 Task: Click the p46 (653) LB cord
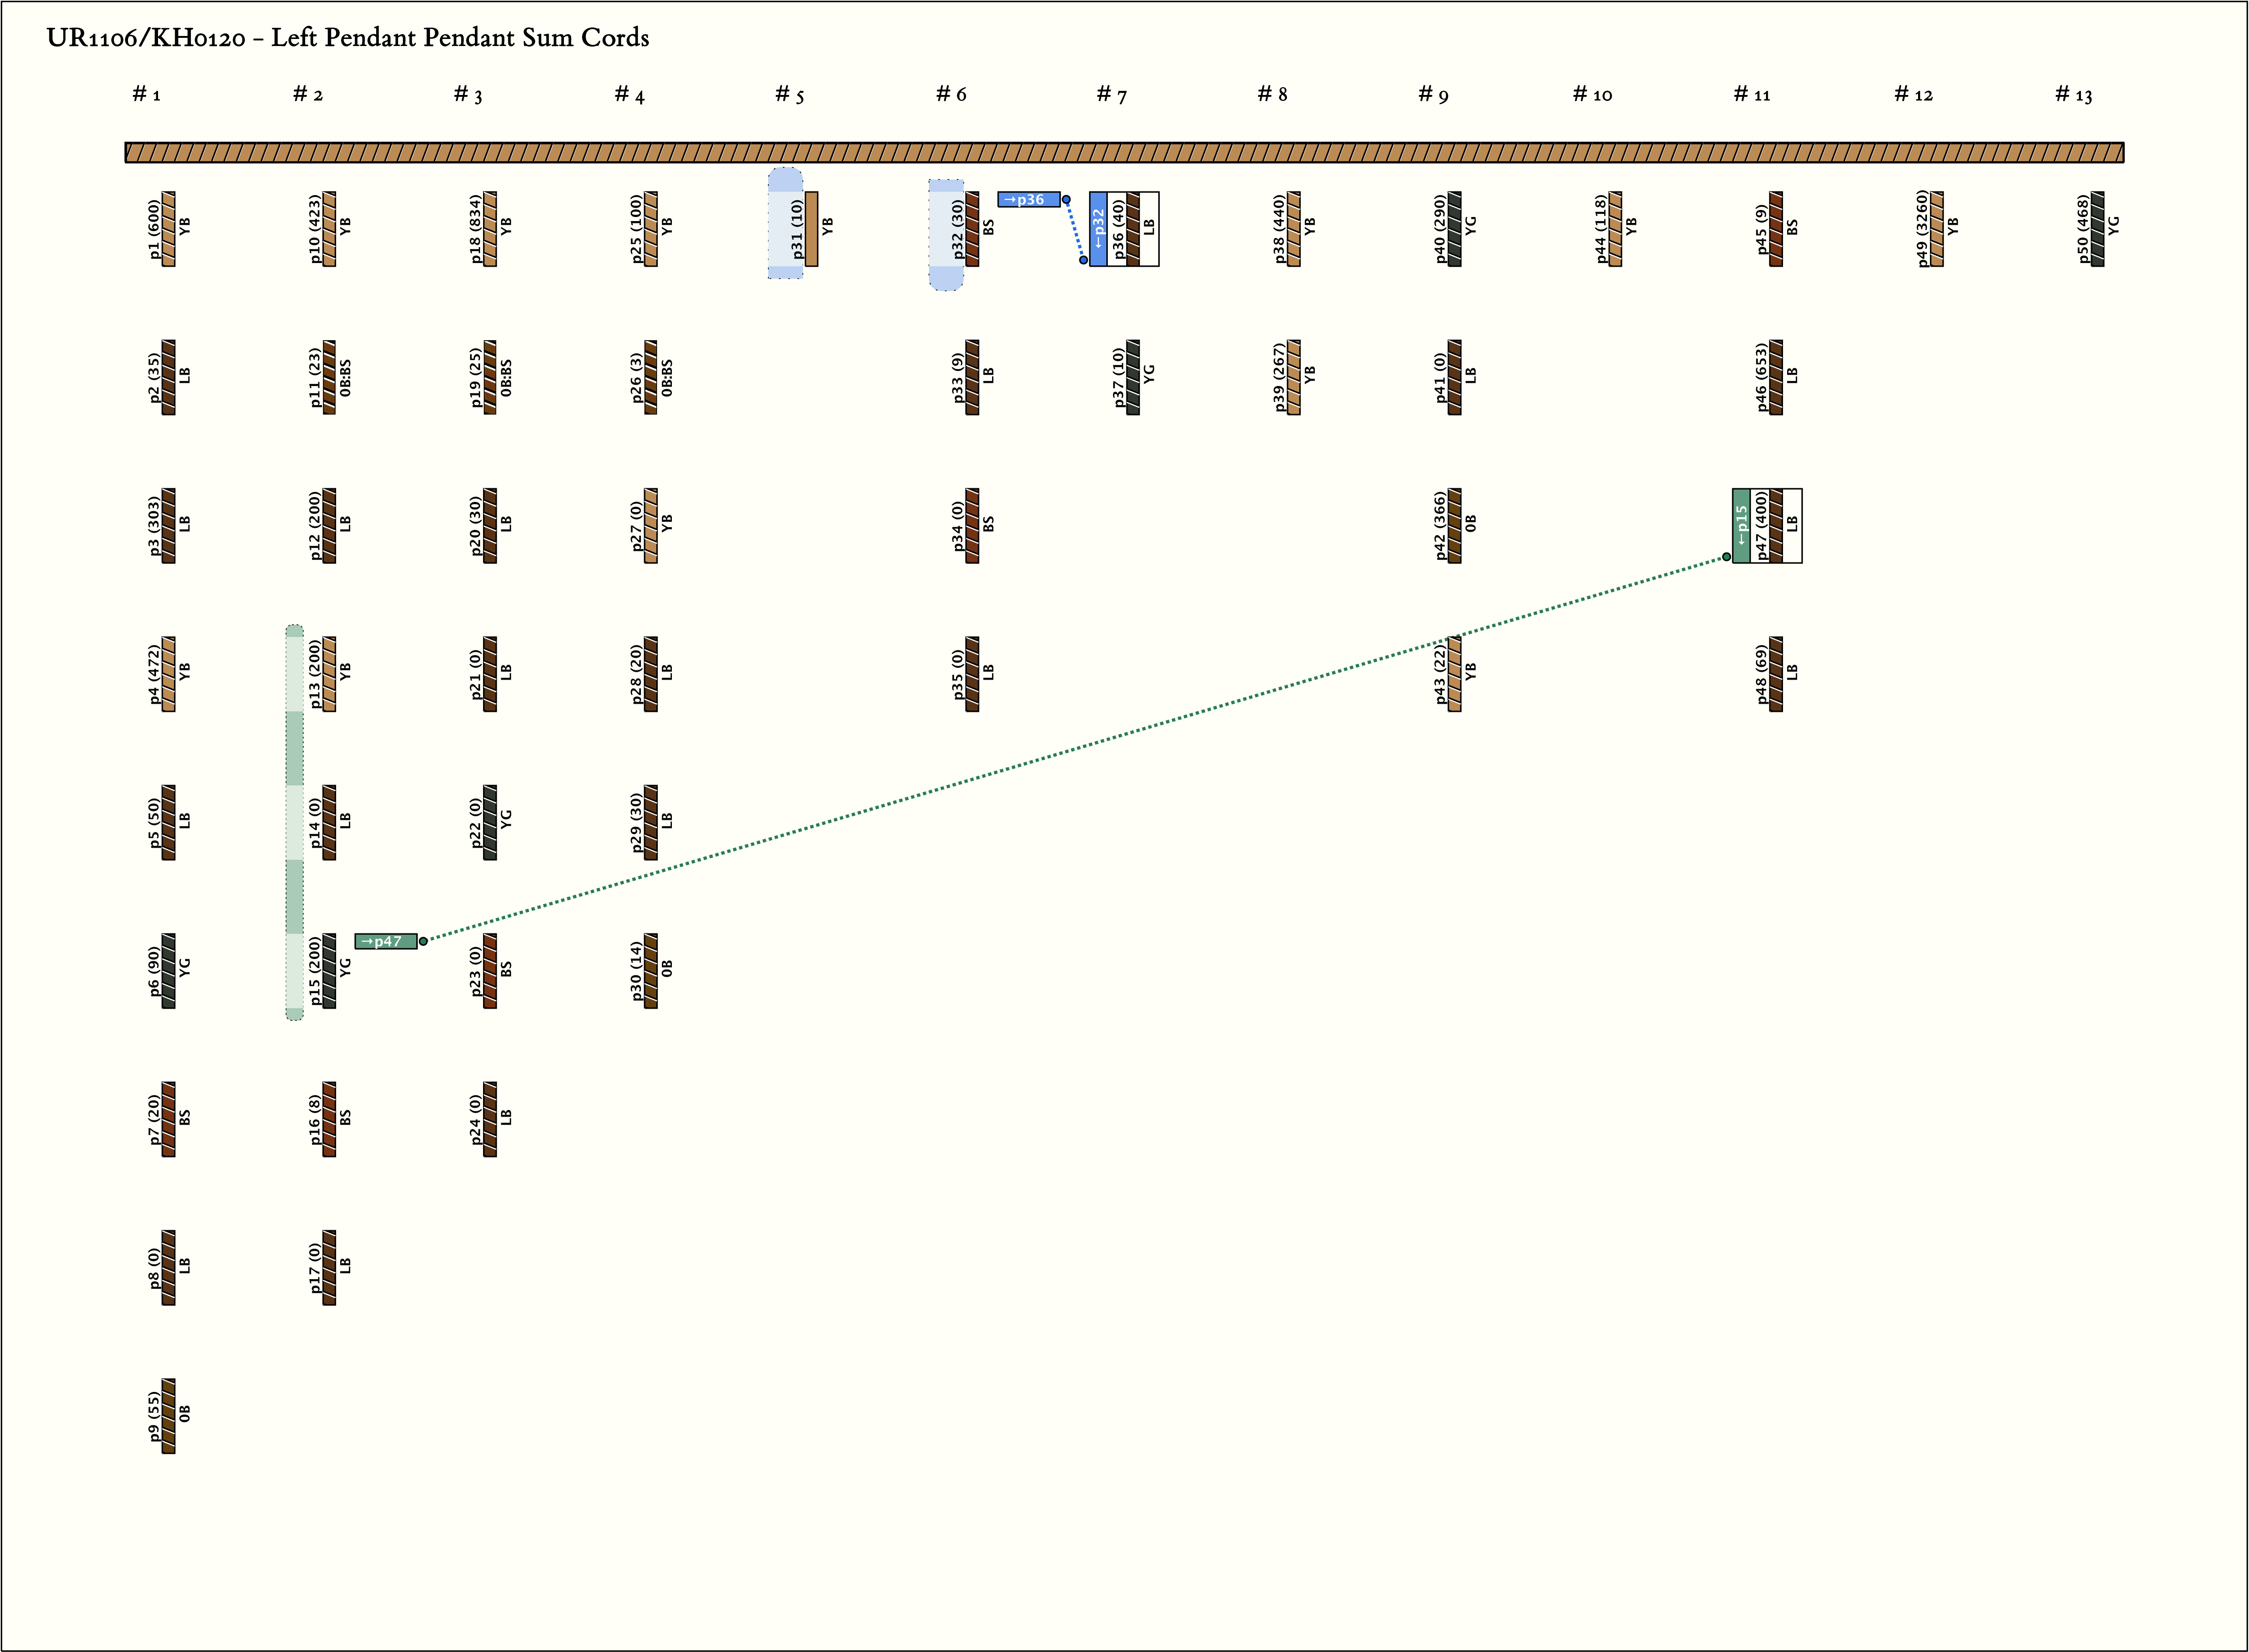(1776, 377)
